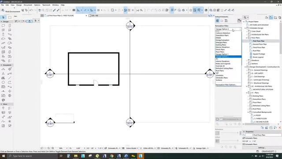Collapse the Document toolbox section header
This screenshot has width=282, height=159.
7,65
